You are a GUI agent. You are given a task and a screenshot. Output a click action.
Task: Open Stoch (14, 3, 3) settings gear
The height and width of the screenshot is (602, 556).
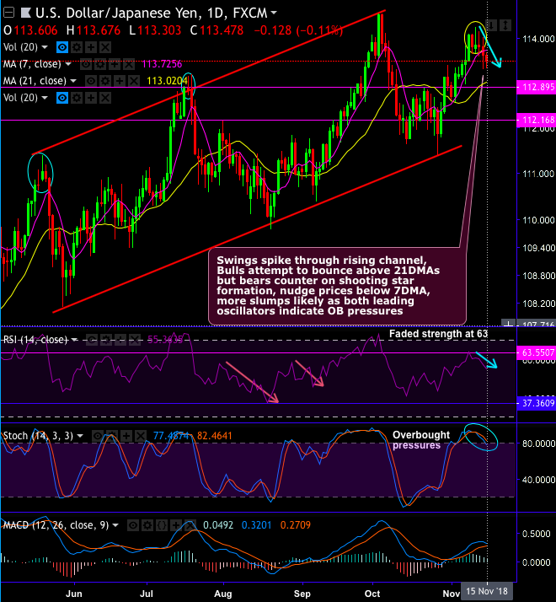(x=112, y=436)
